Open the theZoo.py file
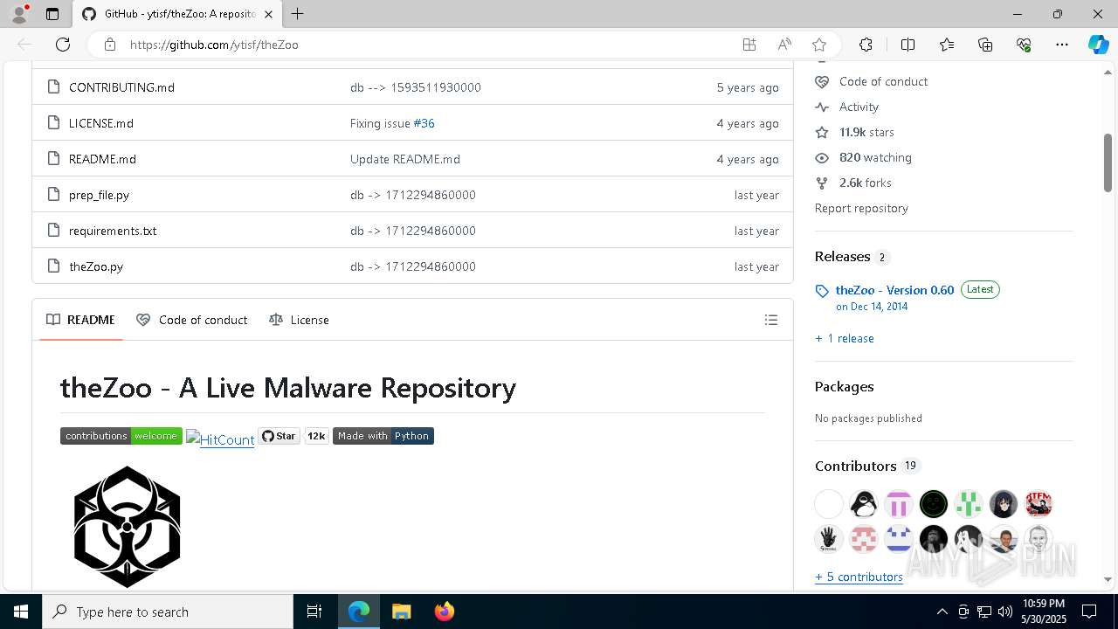This screenshot has height=629, width=1118. click(x=96, y=266)
